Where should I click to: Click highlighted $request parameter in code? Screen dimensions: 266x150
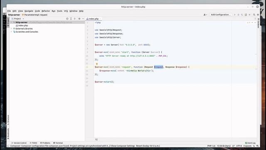coord(159,67)
